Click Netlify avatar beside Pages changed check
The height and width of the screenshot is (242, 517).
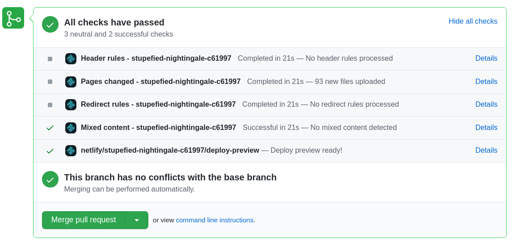(x=71, y=82)
